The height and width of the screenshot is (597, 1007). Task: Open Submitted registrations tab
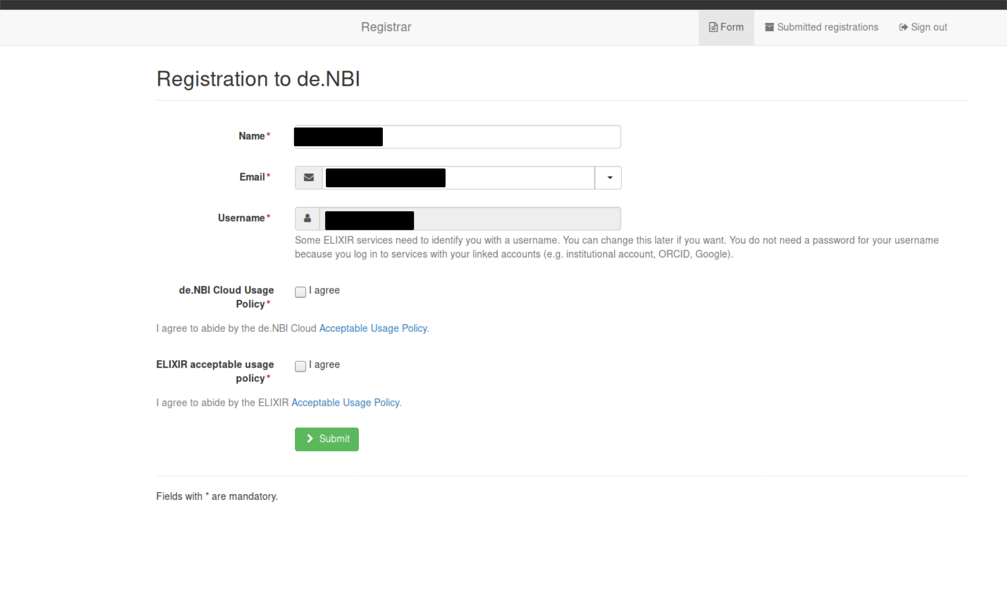tap(821, 27)
